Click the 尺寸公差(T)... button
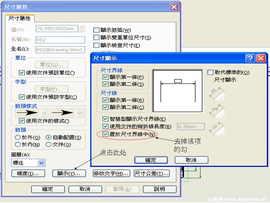Viewport: 270px width, 203px height. [x=152, y=173]
